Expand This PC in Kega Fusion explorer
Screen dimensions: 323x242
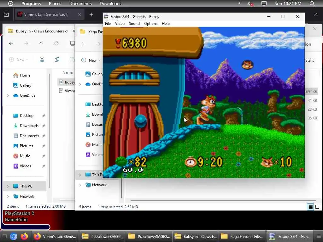tap(80, 175)
